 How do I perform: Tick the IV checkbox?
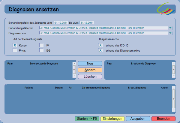41,45
